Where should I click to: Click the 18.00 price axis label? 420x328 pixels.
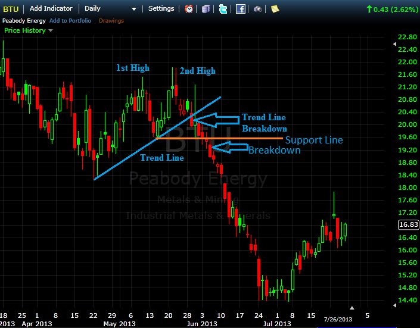pyautogui.click(x=407, y=188)
